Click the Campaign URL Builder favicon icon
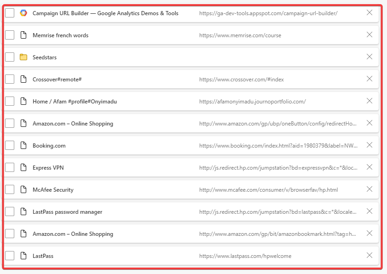 tap(23, 13)
